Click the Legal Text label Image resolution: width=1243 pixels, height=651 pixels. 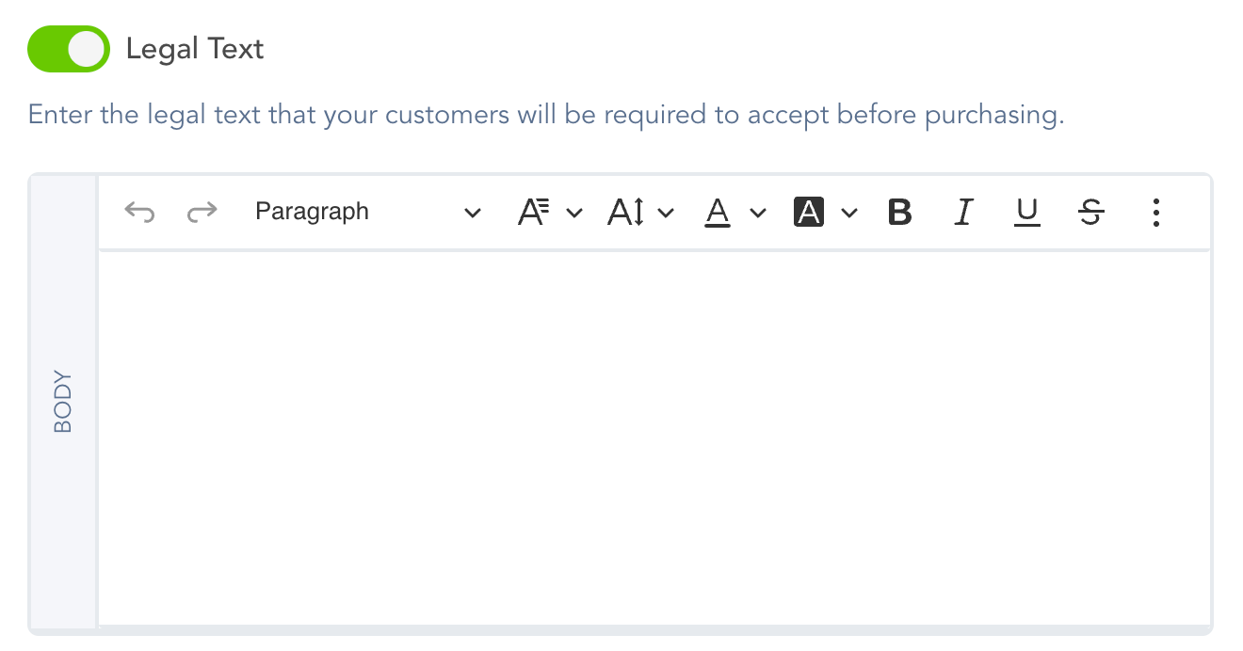(x=195, y=49)
